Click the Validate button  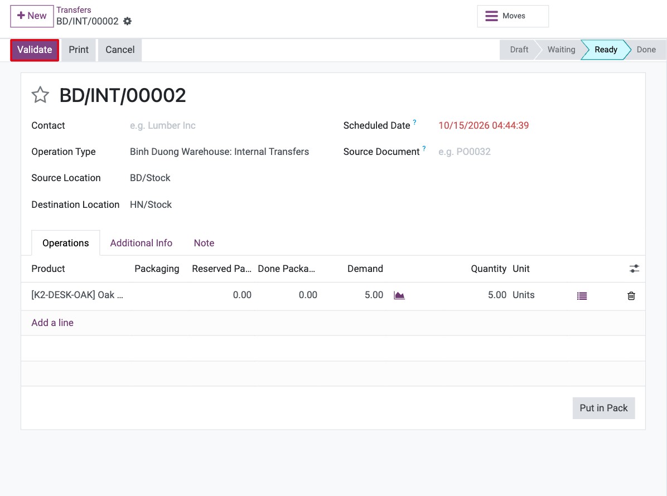click(x=35, y=50)
